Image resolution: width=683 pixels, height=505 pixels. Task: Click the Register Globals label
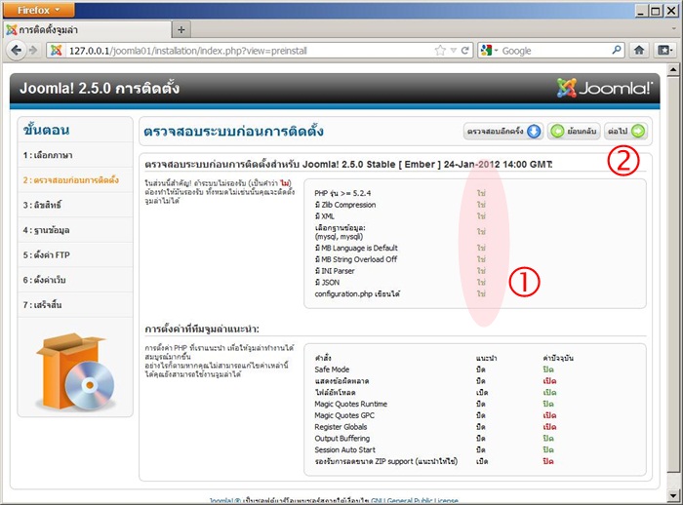pyautogui.click(x=341, y=427)
